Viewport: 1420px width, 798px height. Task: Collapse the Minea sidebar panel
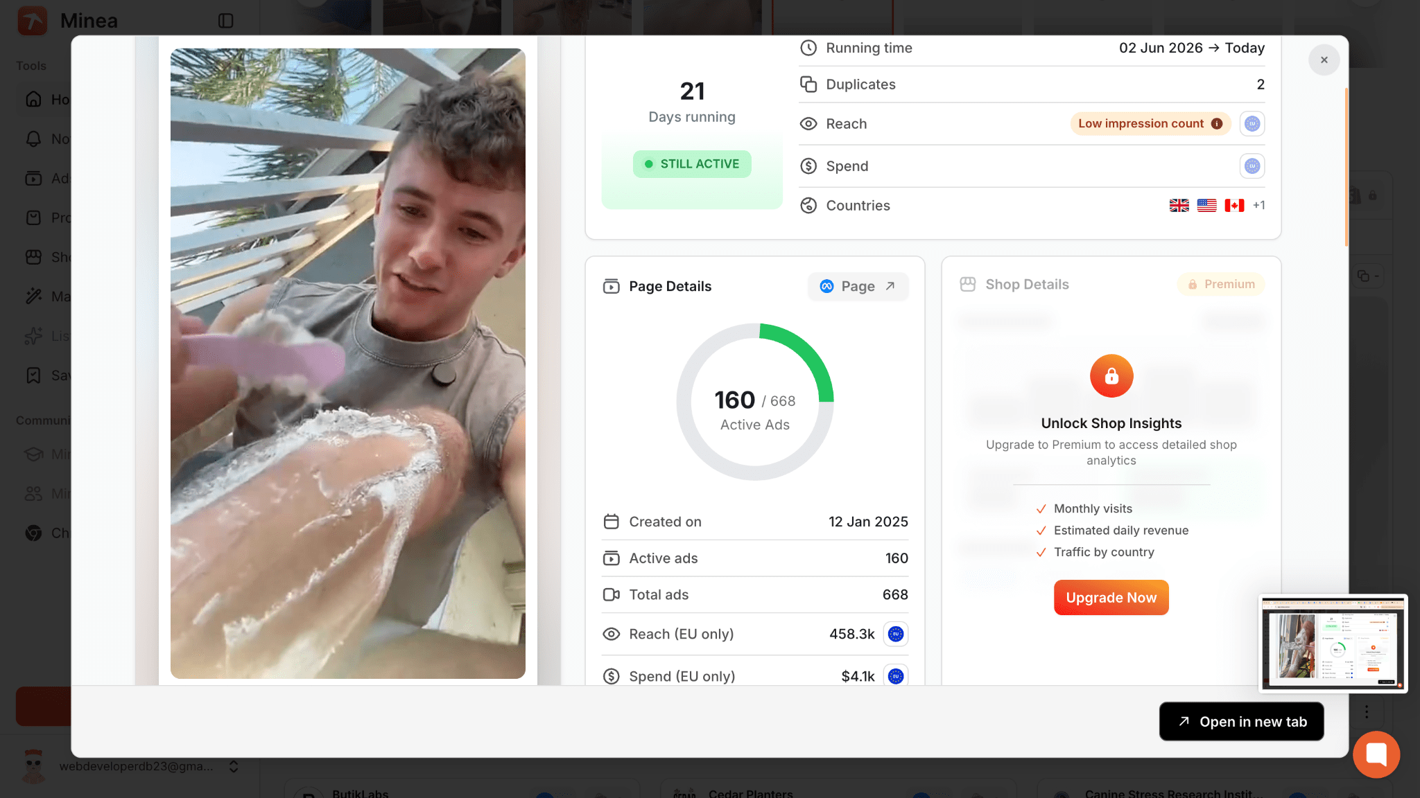pyautogui.click(x=225, y=21)
